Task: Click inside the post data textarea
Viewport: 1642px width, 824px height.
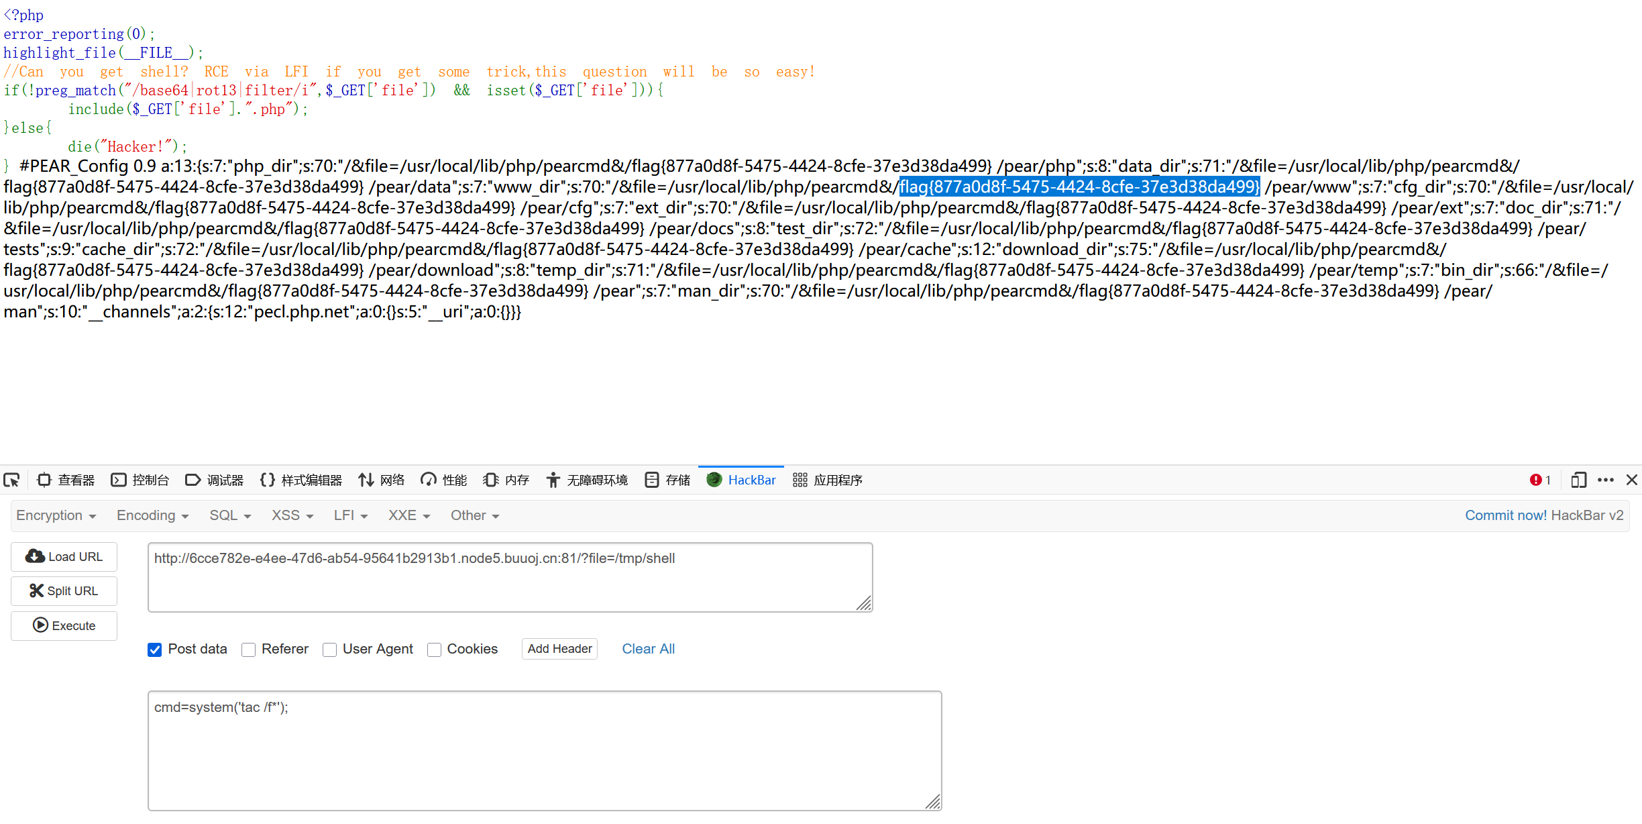Action: tap(544, 750)
